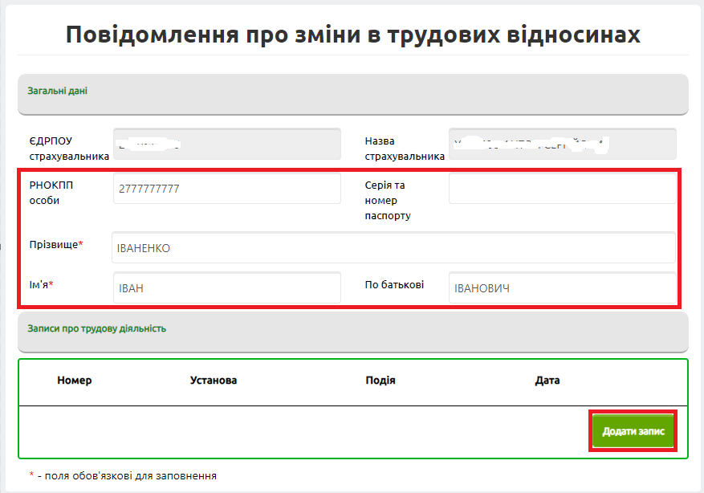Expand the Записи про трудову діяльність header
This screenshot has width=704, height=493.
(x=352, y=330)
